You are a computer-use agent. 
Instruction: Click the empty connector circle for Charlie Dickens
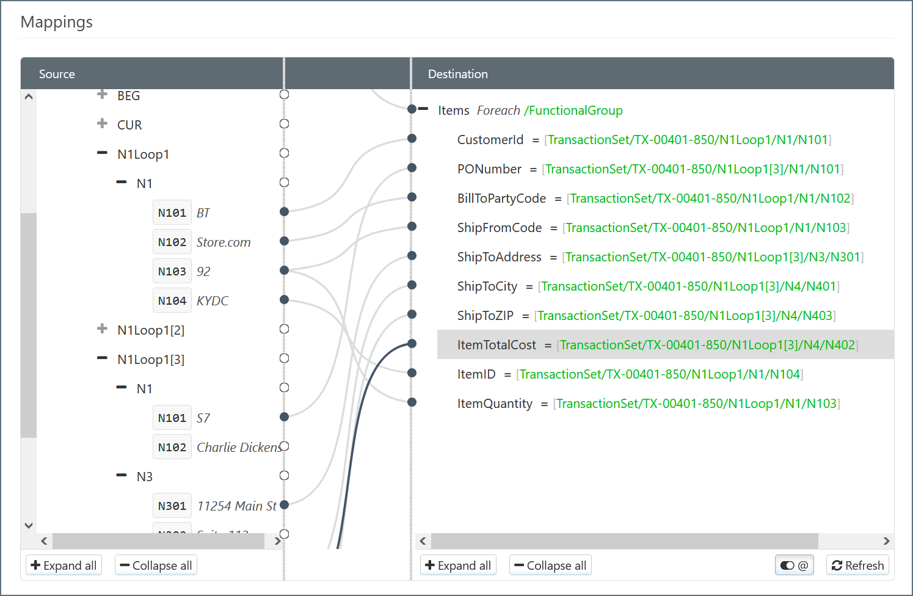coord(284,446)
